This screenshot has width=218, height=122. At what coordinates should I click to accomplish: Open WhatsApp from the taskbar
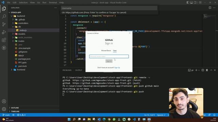click(x=114, y=119)
